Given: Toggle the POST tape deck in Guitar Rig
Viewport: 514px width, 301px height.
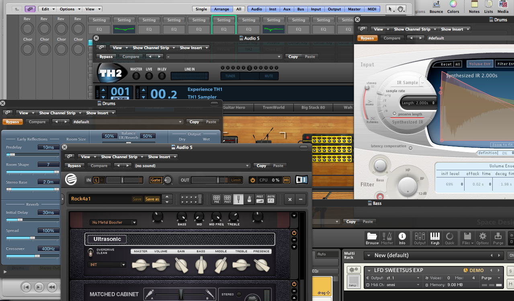Looking at the screenshot, I should pyautogui.click(x=227, y=199).
